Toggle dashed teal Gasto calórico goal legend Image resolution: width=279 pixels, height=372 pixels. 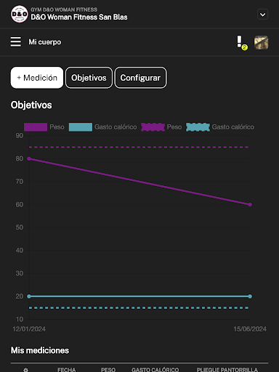(x=220, y=127)
